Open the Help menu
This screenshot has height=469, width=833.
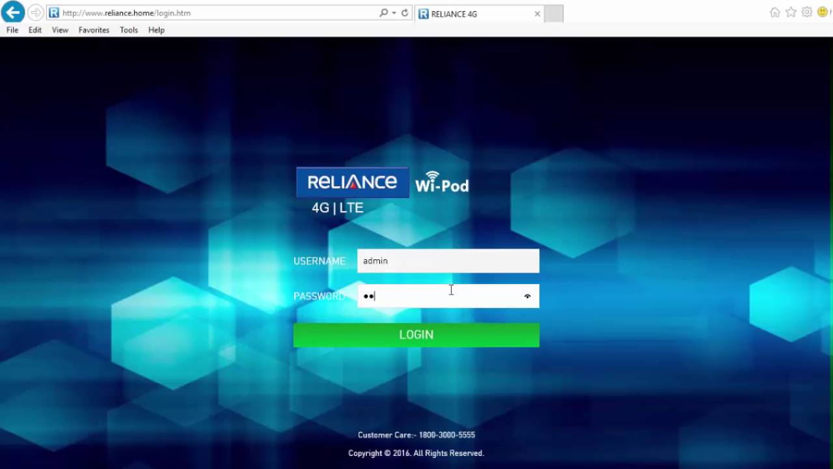[156, 30]
